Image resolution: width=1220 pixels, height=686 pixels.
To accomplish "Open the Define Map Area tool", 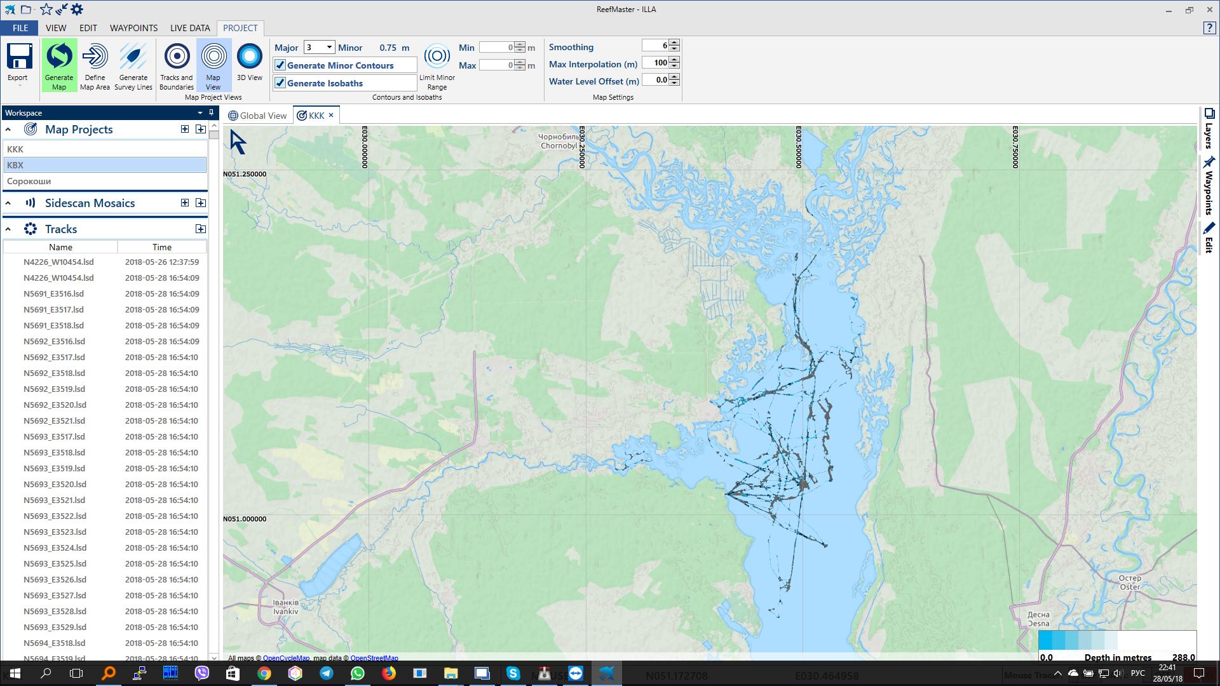I will pos(95,57).
